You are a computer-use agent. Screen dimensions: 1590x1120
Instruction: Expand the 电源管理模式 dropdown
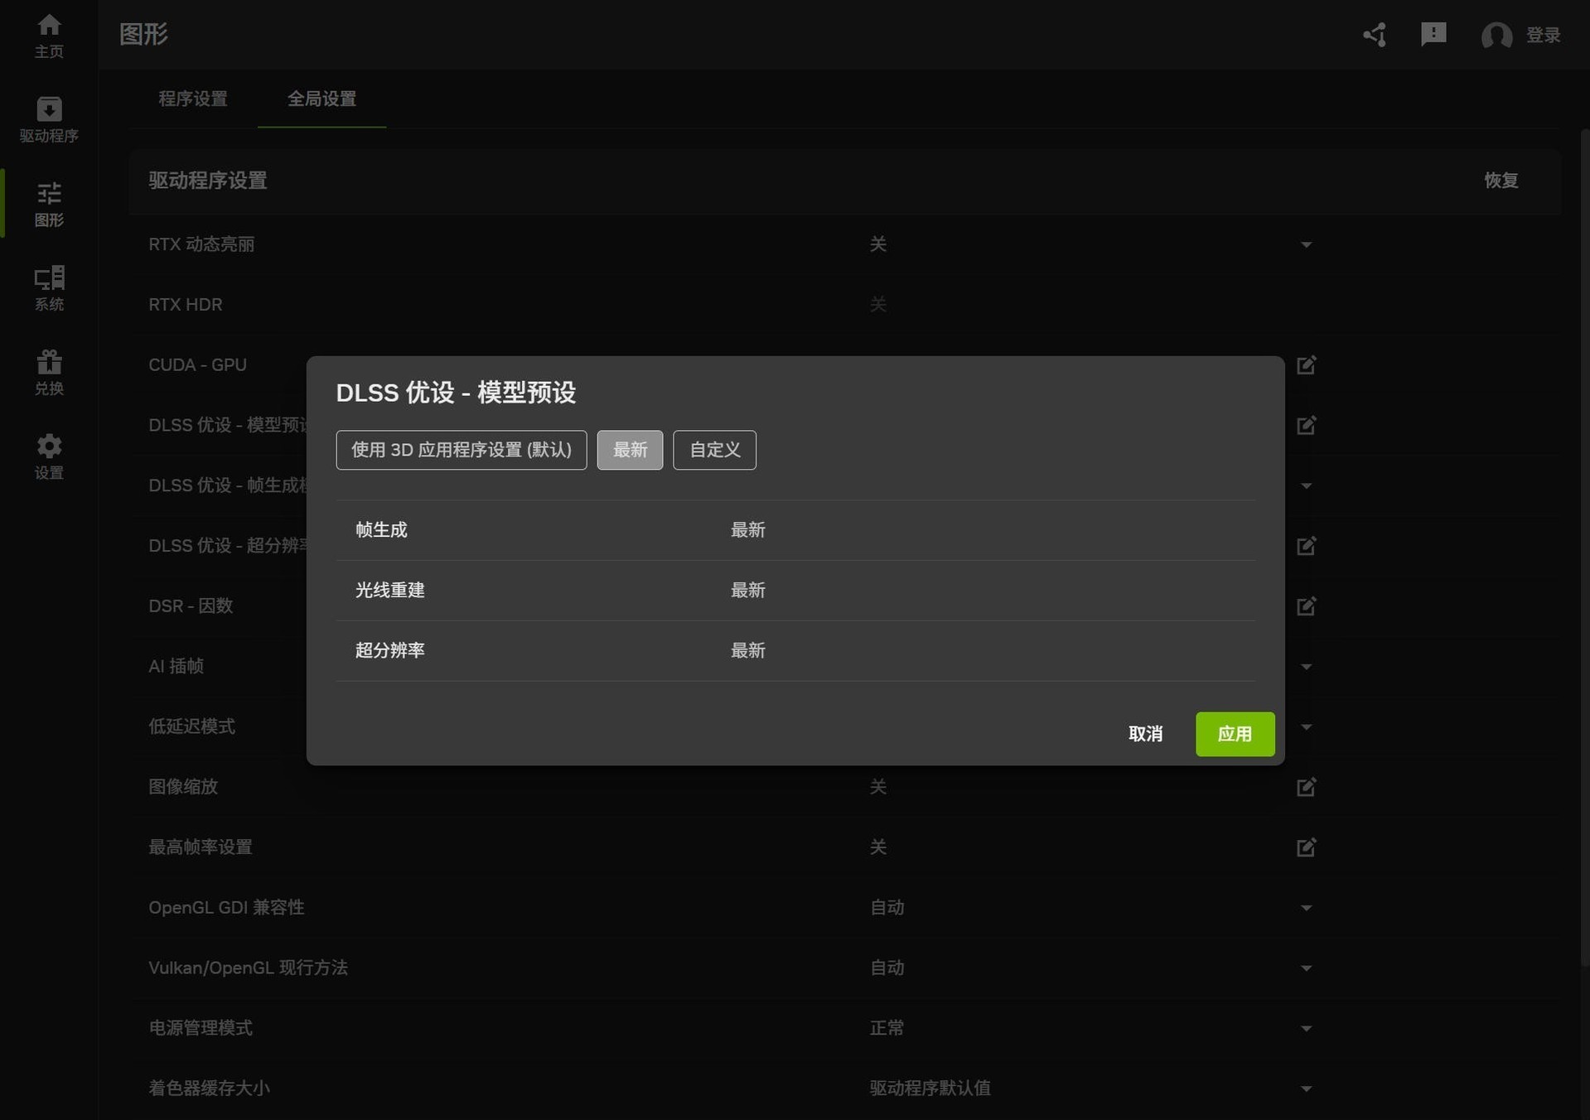(x=1307, y=1028)
